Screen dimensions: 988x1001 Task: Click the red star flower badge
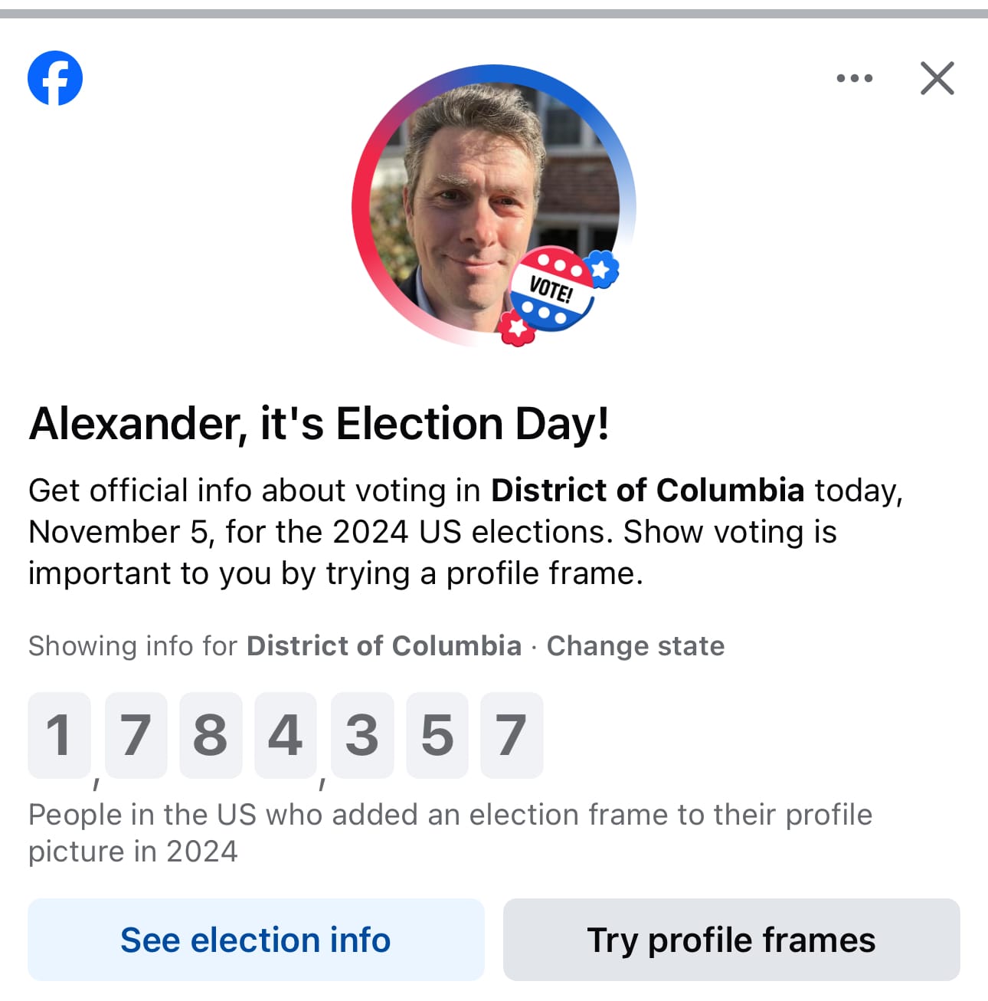point(517,328)
